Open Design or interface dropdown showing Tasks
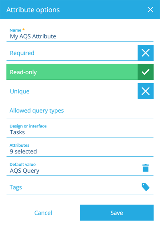The width and height of the screenshot is (160, 227). (80, 130)
